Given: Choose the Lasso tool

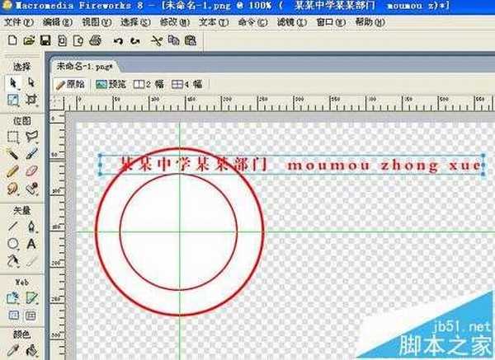Looking at the screenshot, I should [31, 137].
